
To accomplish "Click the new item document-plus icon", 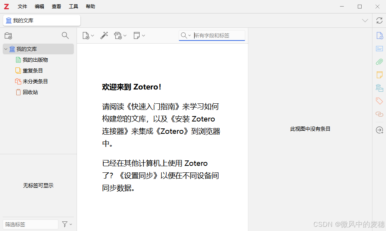I will click(85, 35).
